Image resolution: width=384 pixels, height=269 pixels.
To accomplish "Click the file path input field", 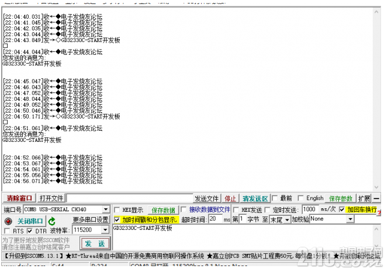I will (130, 198).
